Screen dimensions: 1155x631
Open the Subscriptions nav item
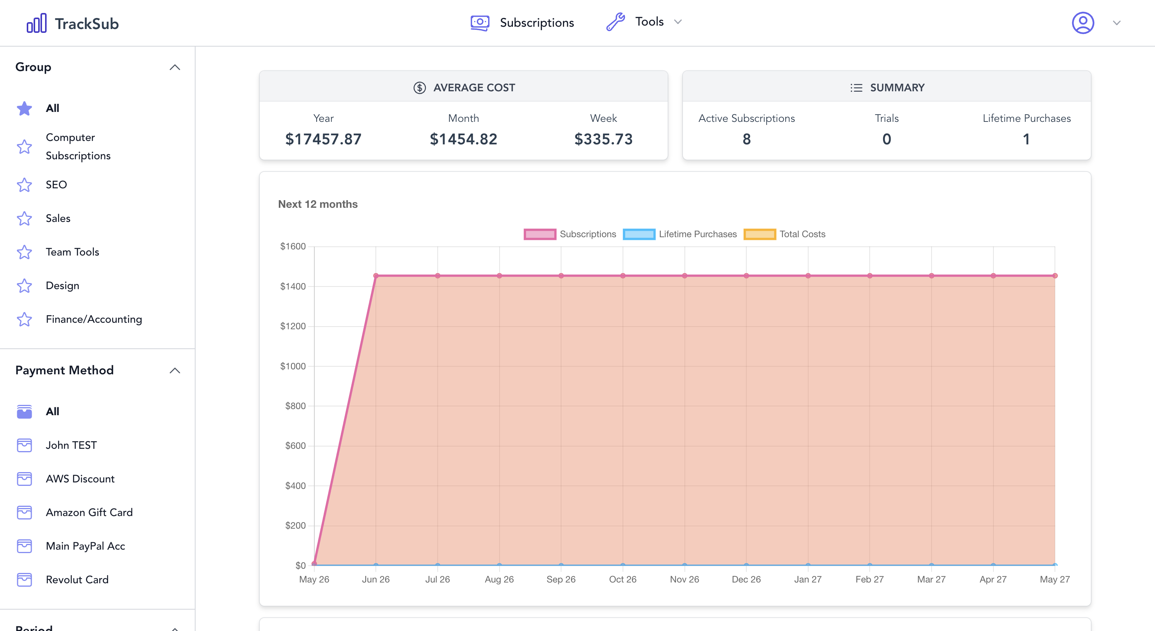click(522, 23)
